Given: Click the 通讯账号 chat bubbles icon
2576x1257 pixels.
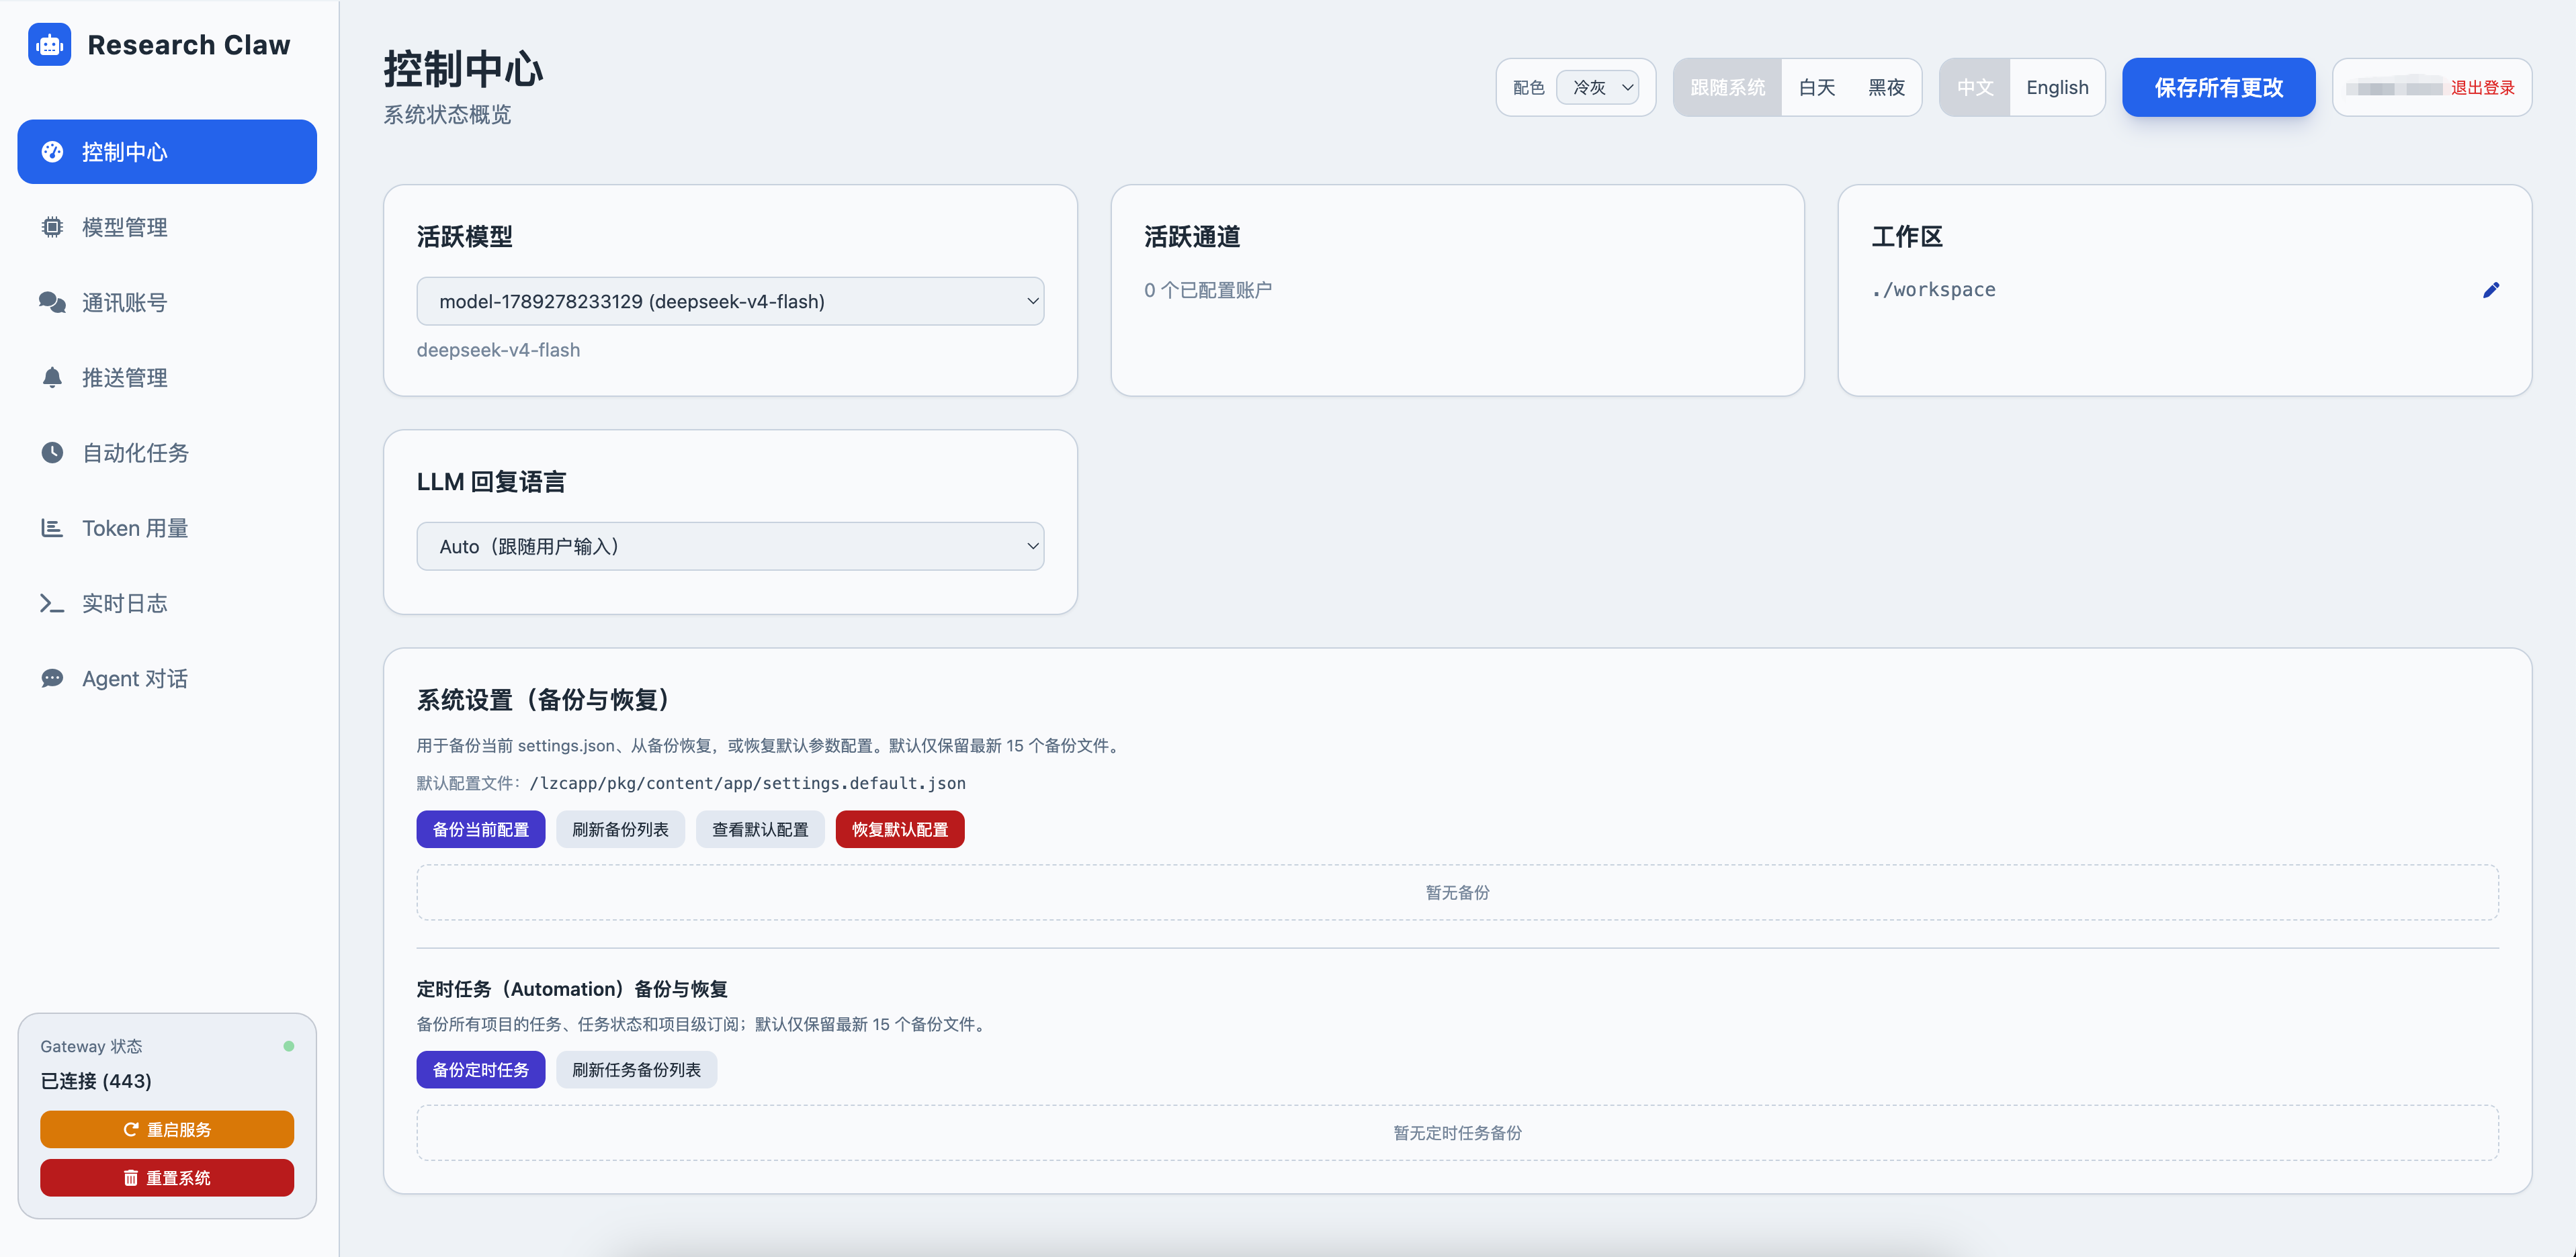Looking at the screenshot, I should 52,301.
